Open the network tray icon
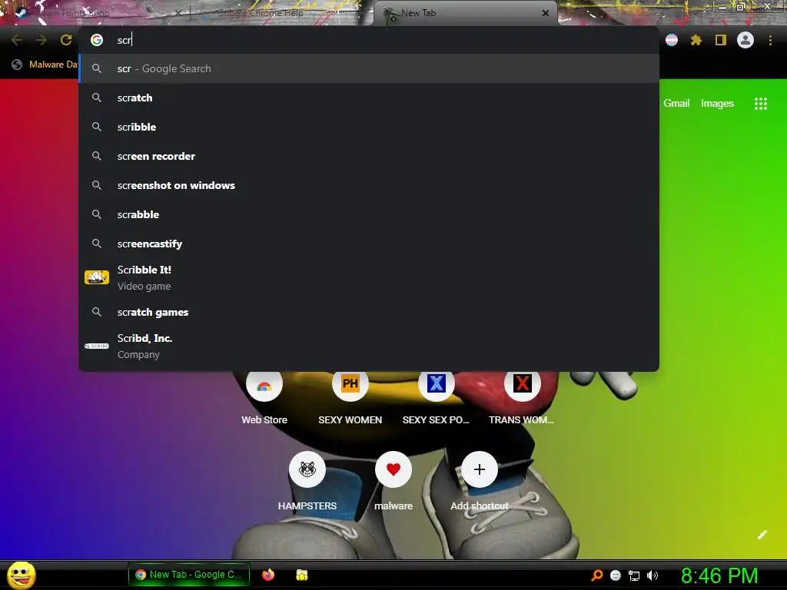Image resolution: width=787 pixels, height=590 pixels. click(634, 575)
